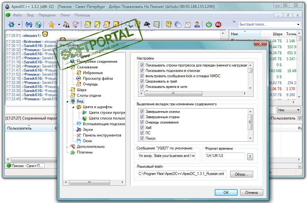307x203 pixels.
Task: Click the reconnect toolbar icon
Action: coord(29,25)
